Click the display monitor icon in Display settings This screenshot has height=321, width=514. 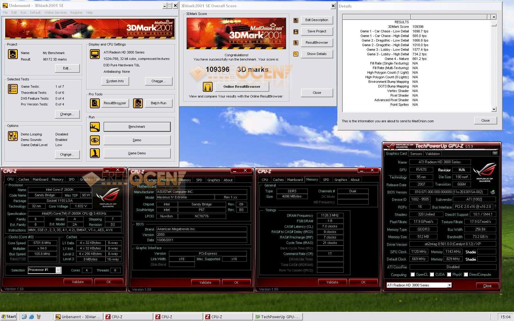click(95, 54)
